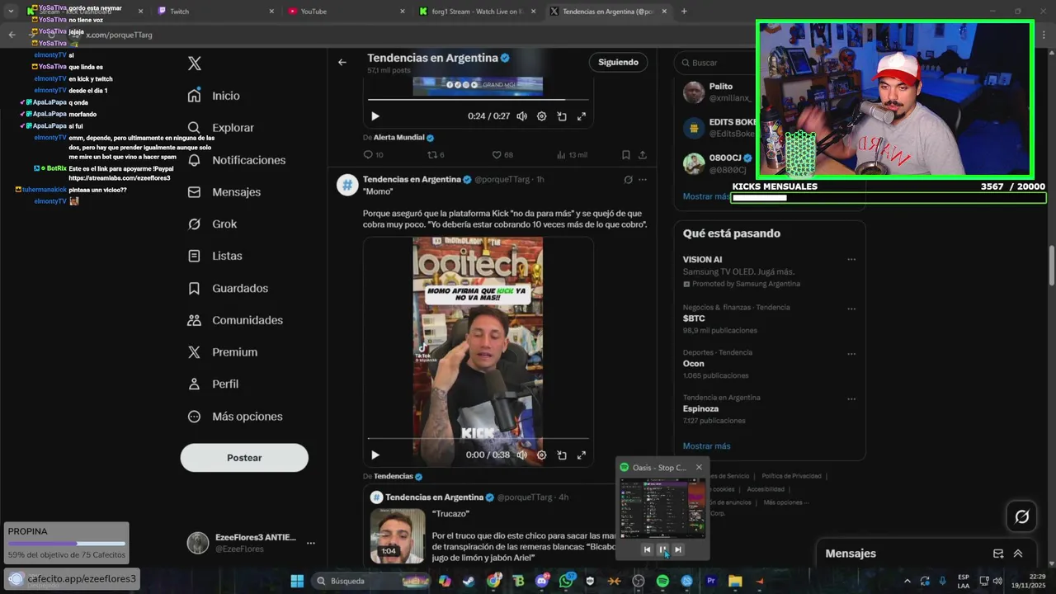Image resolution: width=1056 pixels, height=594 pixels.
Task: Open settings gear of the 0:38 video
Action: point(542,455)
